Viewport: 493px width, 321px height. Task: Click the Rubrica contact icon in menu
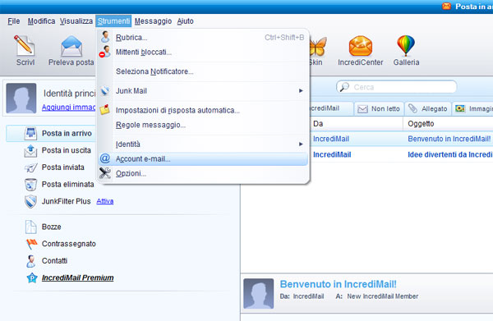coord(105,37)
